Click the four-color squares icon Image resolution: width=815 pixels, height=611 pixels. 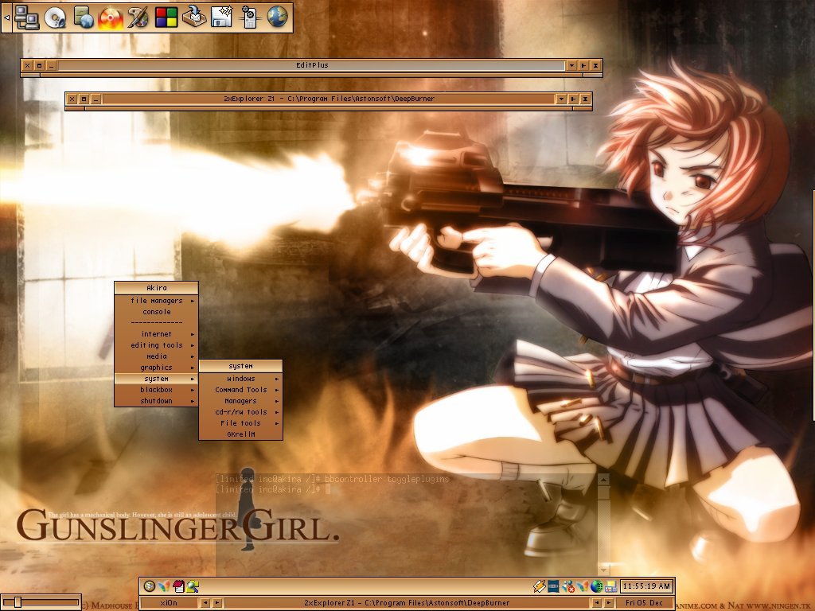coord(166,18)
